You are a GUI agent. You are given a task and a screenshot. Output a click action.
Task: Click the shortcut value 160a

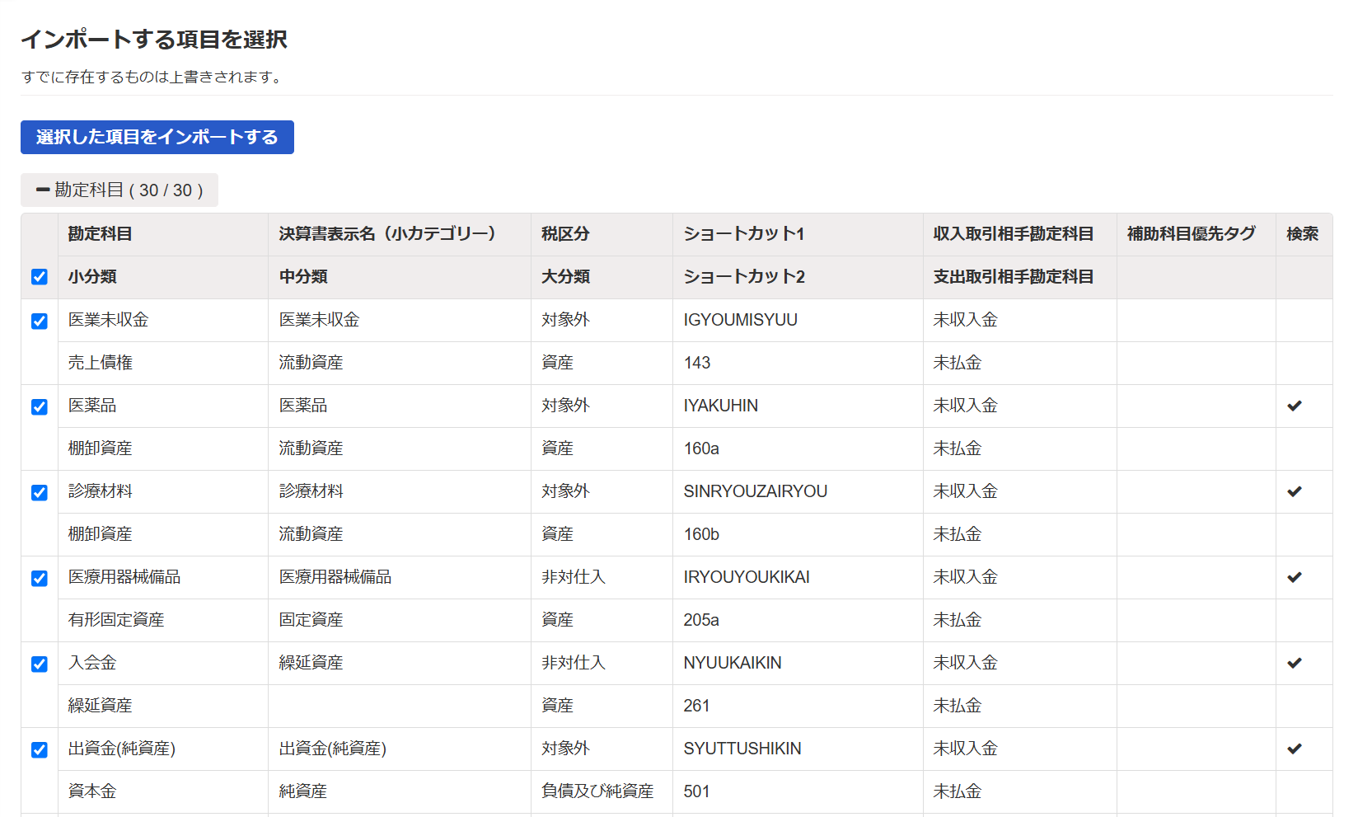[701, 448]
